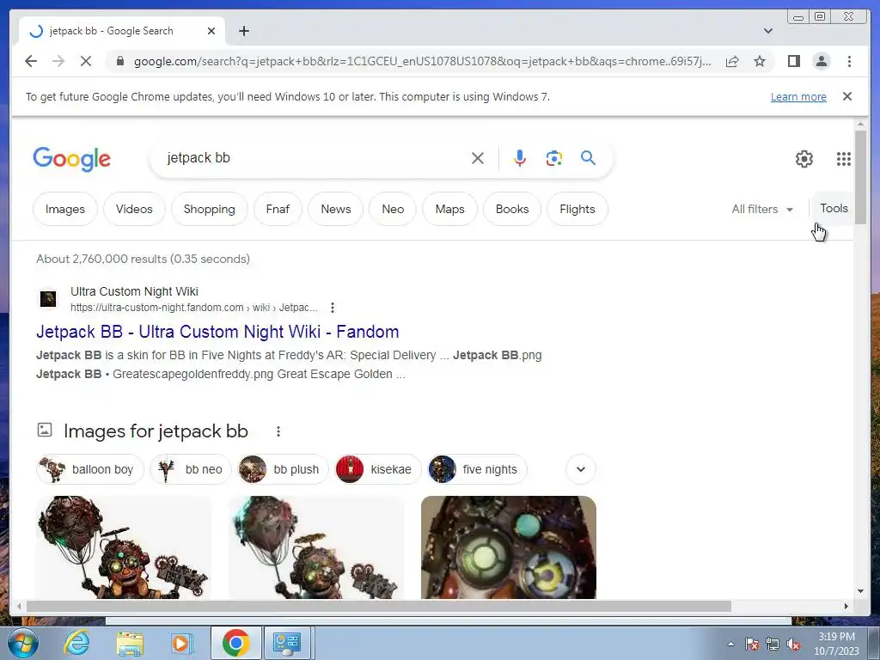Expand the All filters dropdown
Screen dimensions: 880x660
click(x=762, y=210)
